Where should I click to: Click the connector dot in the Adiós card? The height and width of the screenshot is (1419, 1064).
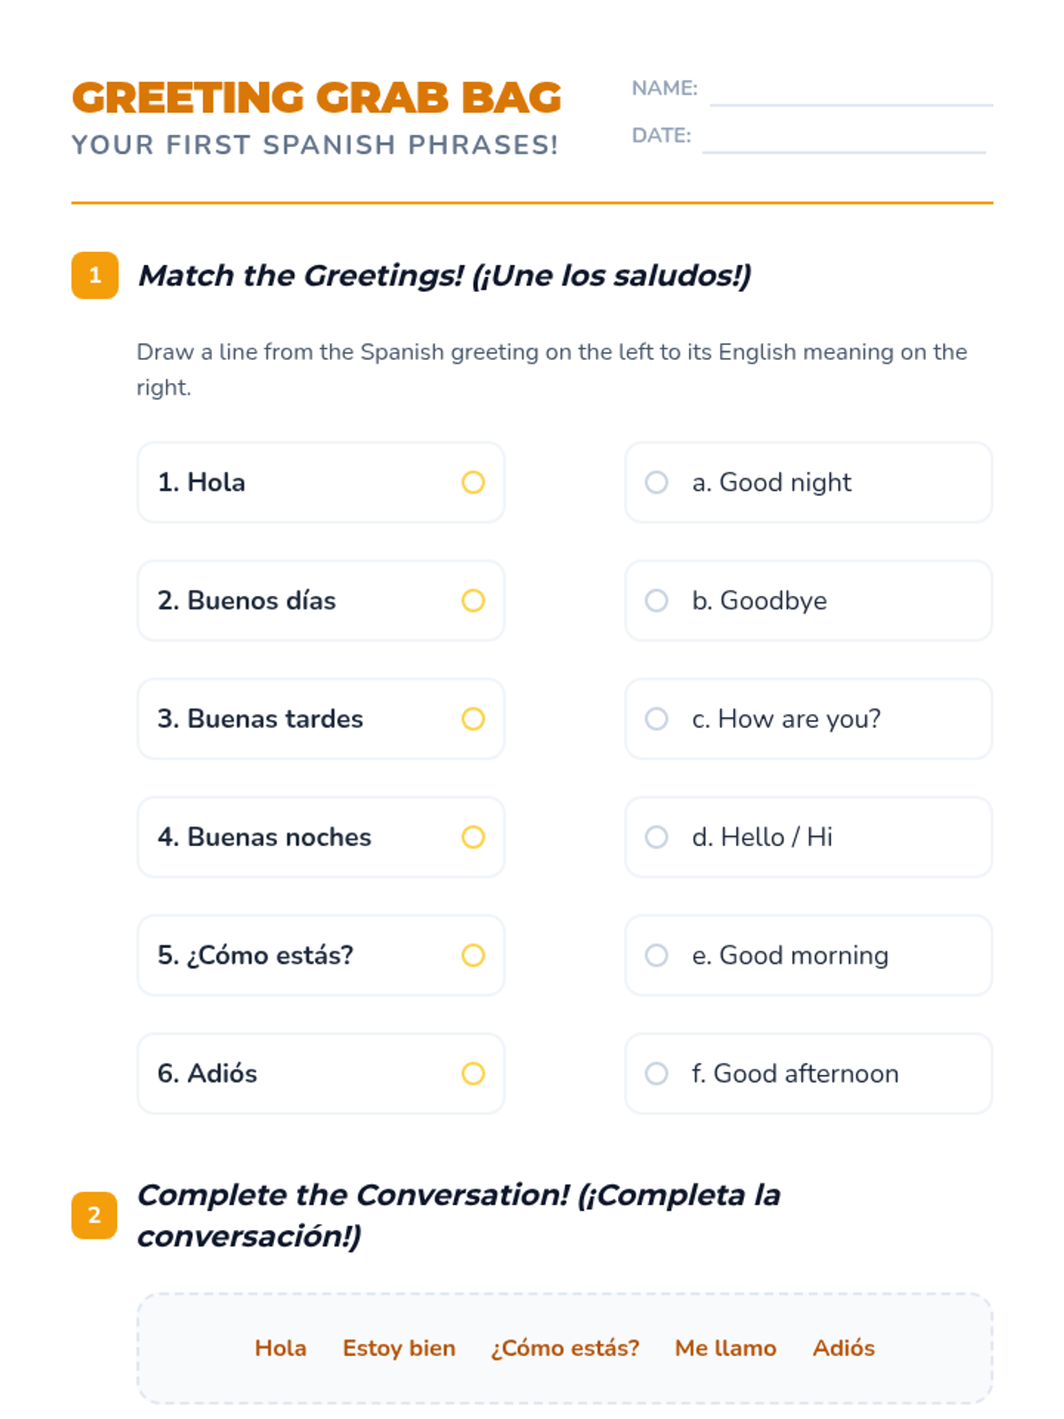pyautogui.click(x=473, y=1073)
